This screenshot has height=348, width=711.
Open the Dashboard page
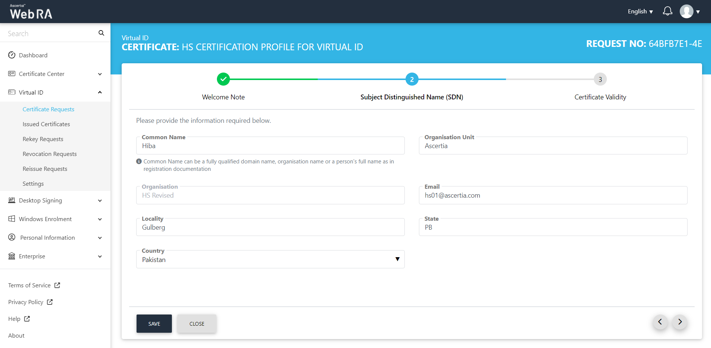click(33, 55)
